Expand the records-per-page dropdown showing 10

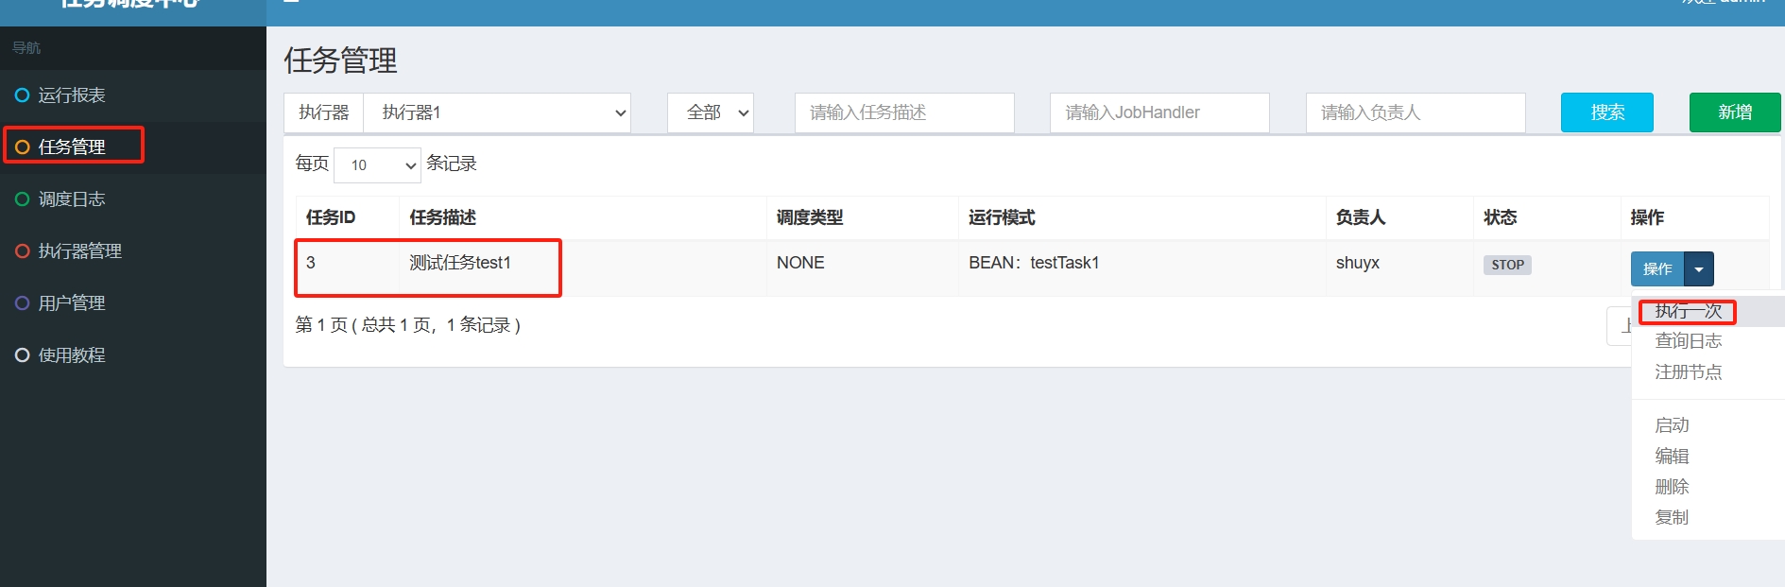pos(377,164)
